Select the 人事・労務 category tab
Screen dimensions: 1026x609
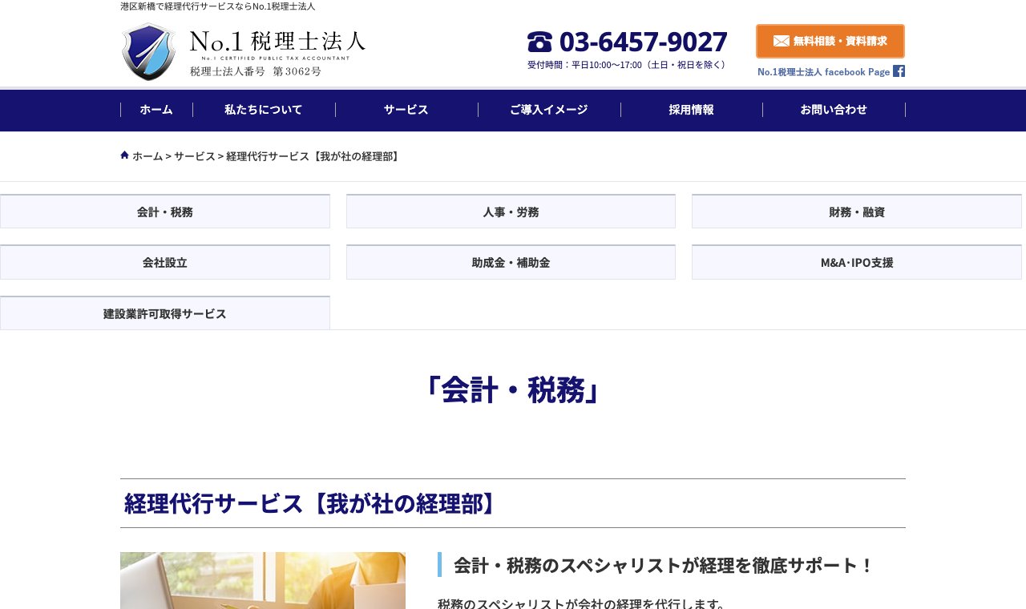[511, 212]
